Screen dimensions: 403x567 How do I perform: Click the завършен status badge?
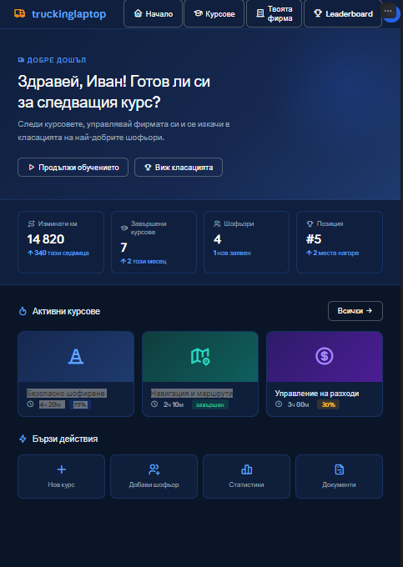point(210,404)
